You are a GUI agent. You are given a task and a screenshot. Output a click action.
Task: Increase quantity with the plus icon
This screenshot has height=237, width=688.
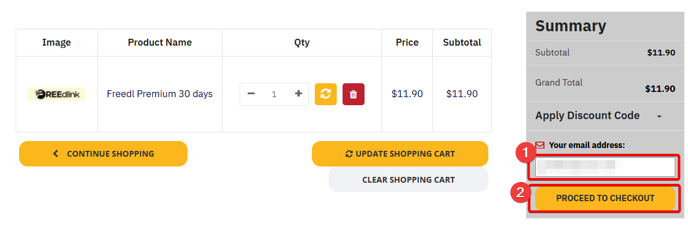[x=299, y=94]
